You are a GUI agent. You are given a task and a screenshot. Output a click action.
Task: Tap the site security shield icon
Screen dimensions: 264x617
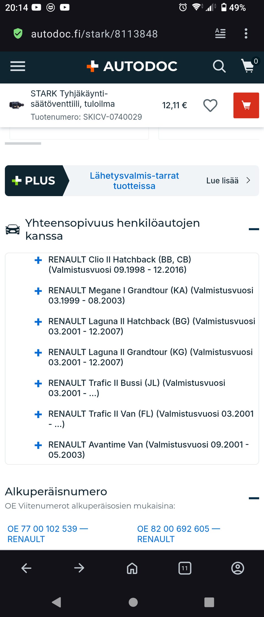coord(18,34)
